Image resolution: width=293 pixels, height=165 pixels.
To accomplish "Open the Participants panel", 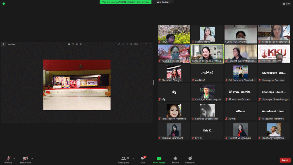I will pos(124,160).
